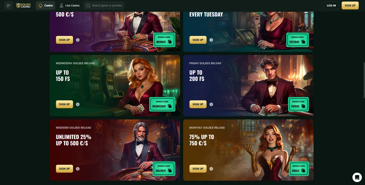Viewport: 365px width, 185px height.
Task: Copy the FRIDAY bonus code
Action: [x=303, y=106]
